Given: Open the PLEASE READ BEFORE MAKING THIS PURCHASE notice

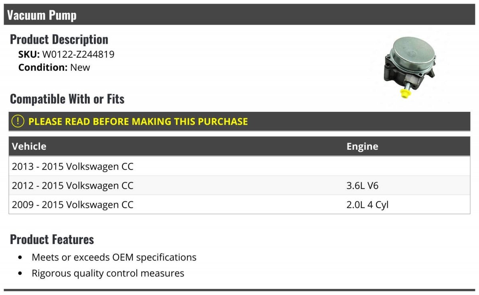Looking at the screenshot, I should [x=138, y=121].
